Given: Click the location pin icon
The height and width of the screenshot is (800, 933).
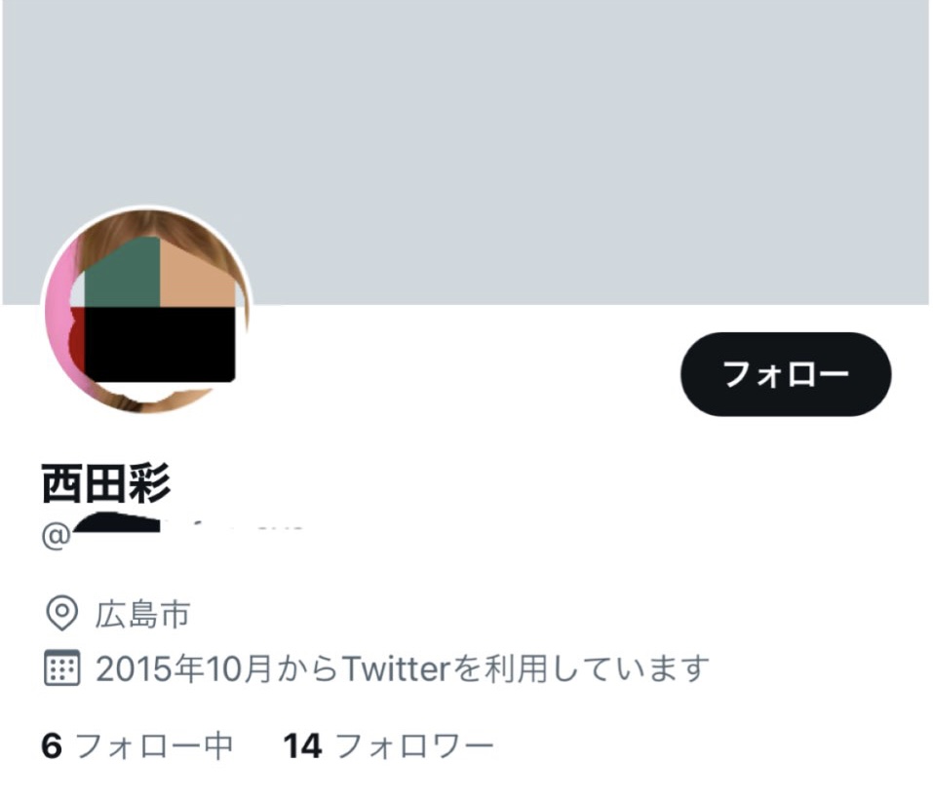Looking at the screenshot, I should click(61, 613).
